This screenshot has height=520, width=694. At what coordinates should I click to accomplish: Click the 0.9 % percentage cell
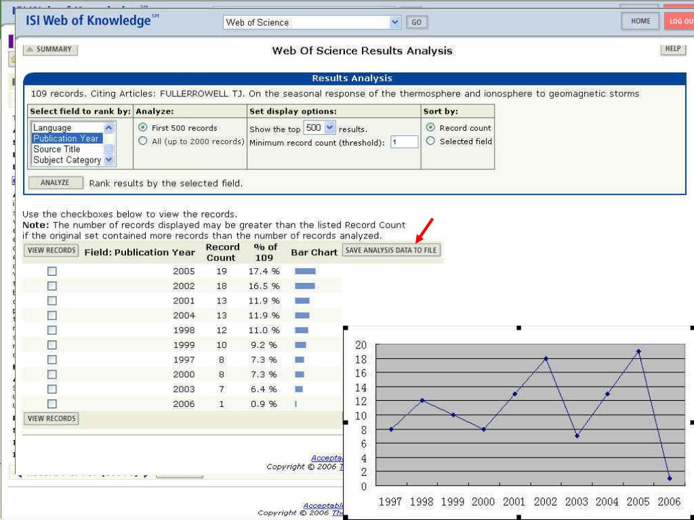pyautogui.click(x=264, y=404)
